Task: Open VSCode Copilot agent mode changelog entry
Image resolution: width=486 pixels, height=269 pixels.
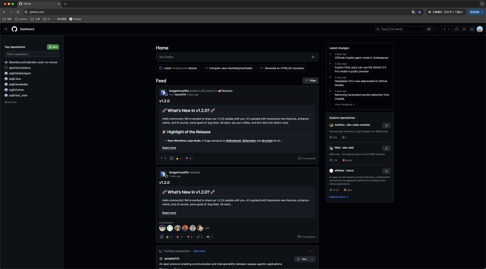Action: coord(361,58)
